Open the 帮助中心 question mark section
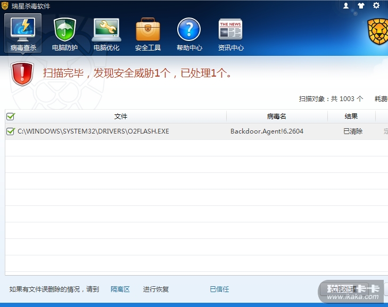 pos(189,34)
